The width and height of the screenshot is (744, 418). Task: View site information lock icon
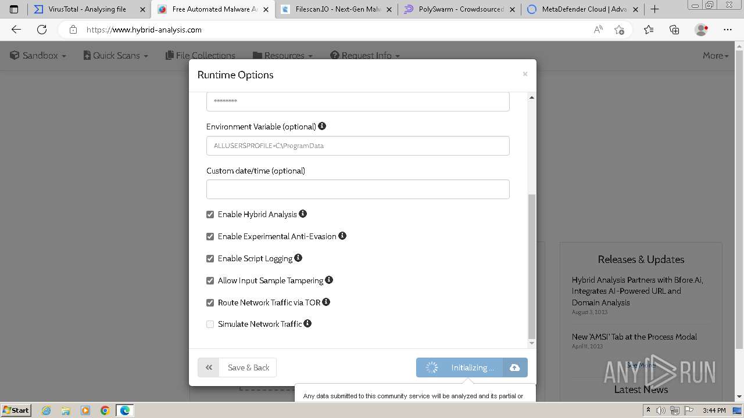73,30
